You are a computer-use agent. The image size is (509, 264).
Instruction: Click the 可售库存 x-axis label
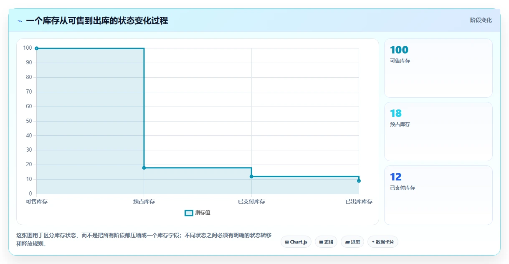pyautogui.click(x=37, y=202)
